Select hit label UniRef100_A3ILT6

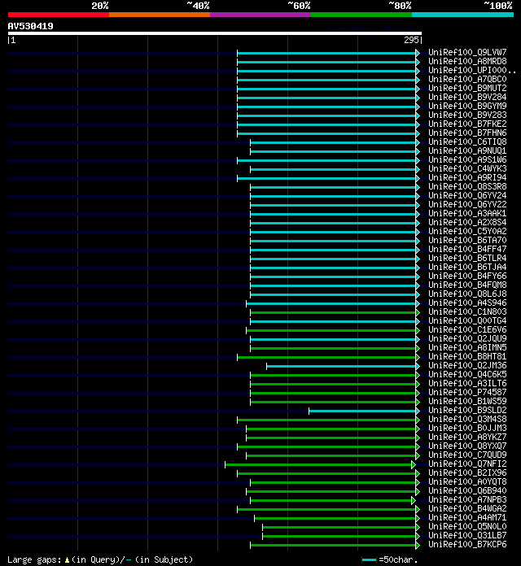pyautogui.click(x=467, y=383)
